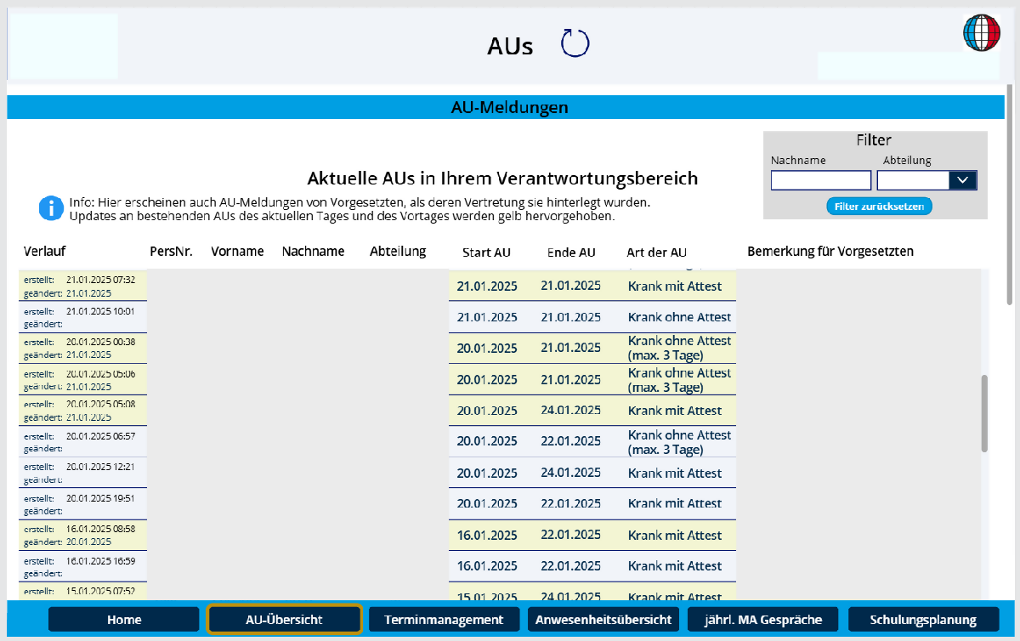Click the AU-Meldungen title bar
This screenshot has height=641, width=1020.
tap(509, 106)
